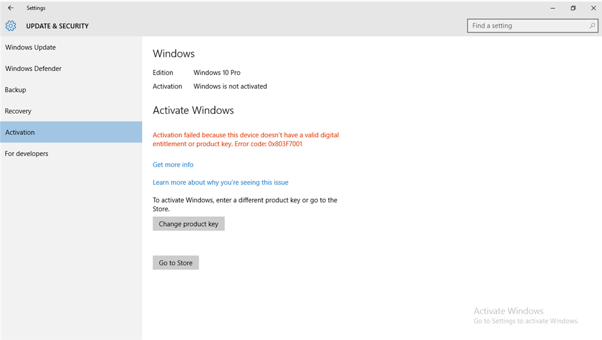Image resolution: width=602 pixels, height=340 pixels.
Task: Select Backup in the sidebar
Action: click(71, 90)
